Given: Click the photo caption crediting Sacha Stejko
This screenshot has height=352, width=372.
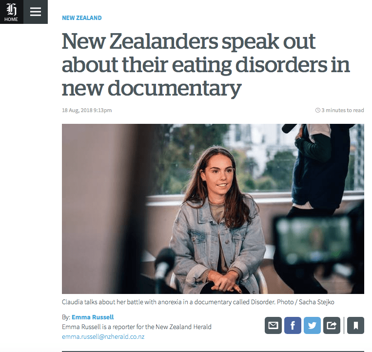Looking at the screenshot, I should click(198, 302).
